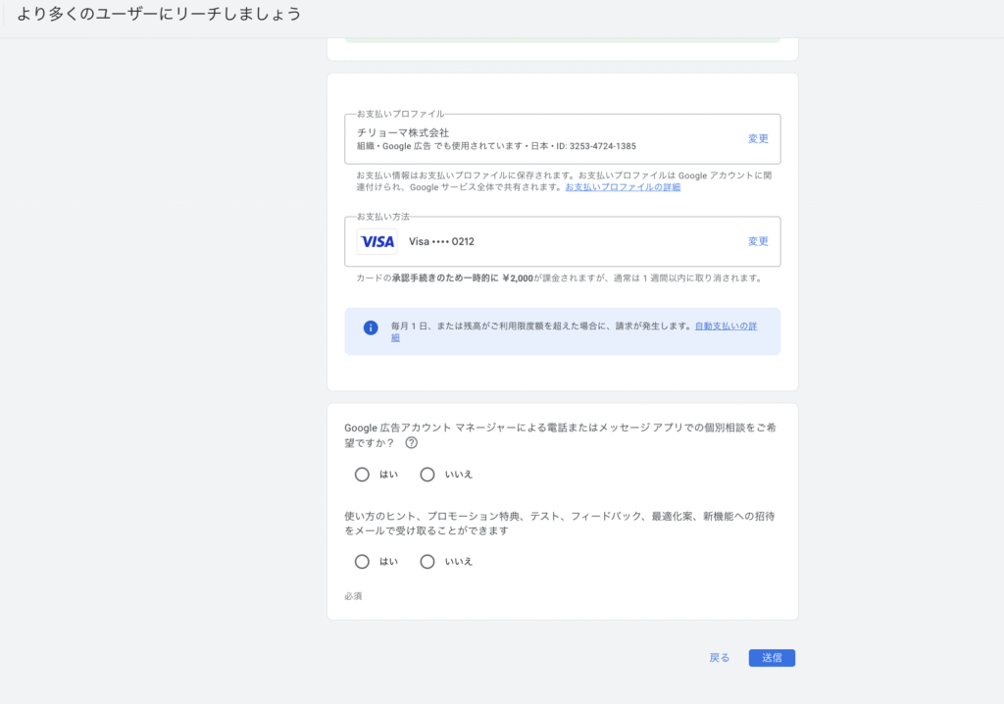1004x704 pixels.
Task: Click the page heading より多くのユーザーにリーチしましょう
Action: click(159, 15)
